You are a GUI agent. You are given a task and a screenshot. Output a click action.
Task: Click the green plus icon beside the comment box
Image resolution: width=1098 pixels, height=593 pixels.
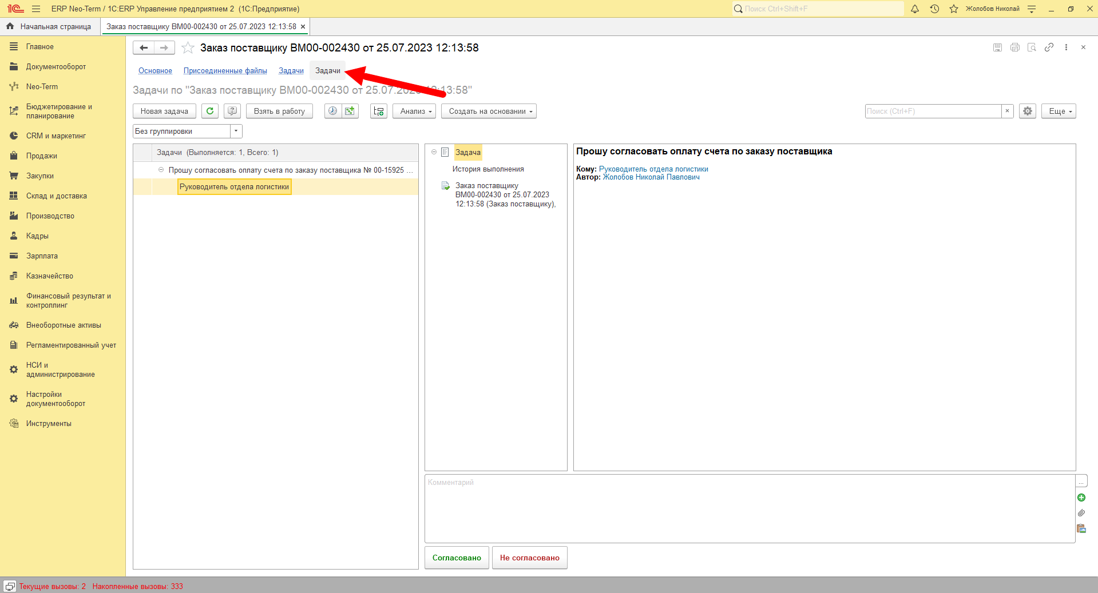[x=1081, y=498]
